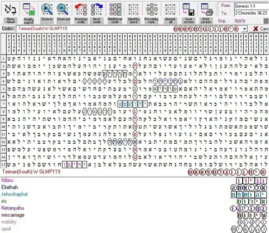Go to Previous code icon

(x=81, y=9)
